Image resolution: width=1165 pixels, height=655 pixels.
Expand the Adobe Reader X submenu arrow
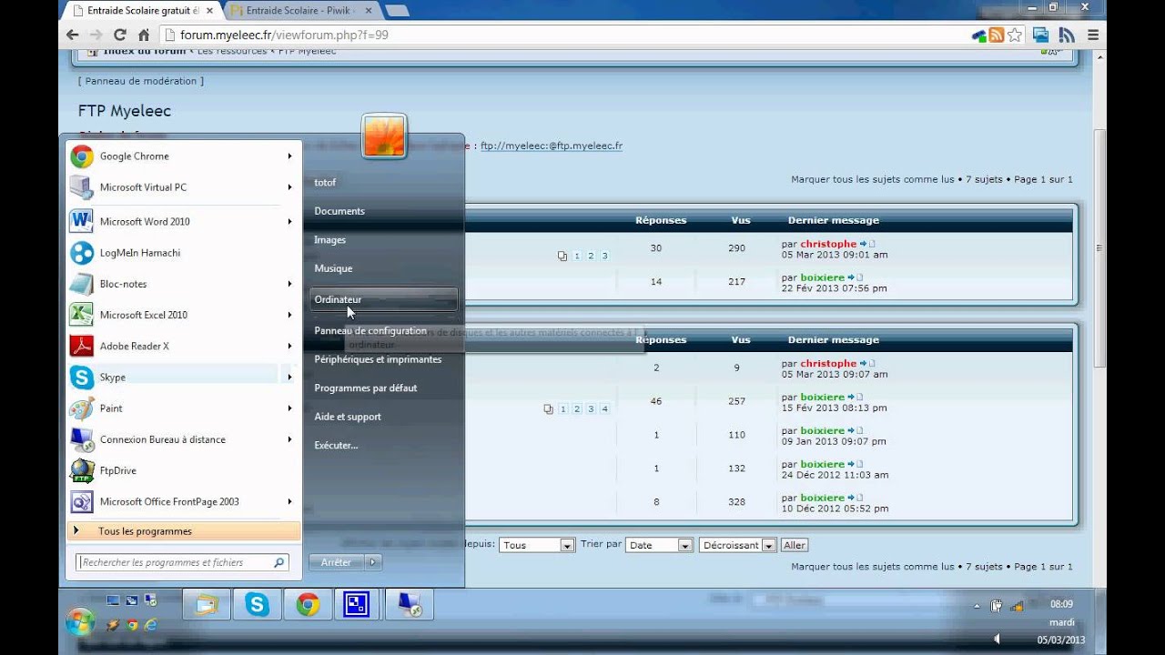pos(289,346)
